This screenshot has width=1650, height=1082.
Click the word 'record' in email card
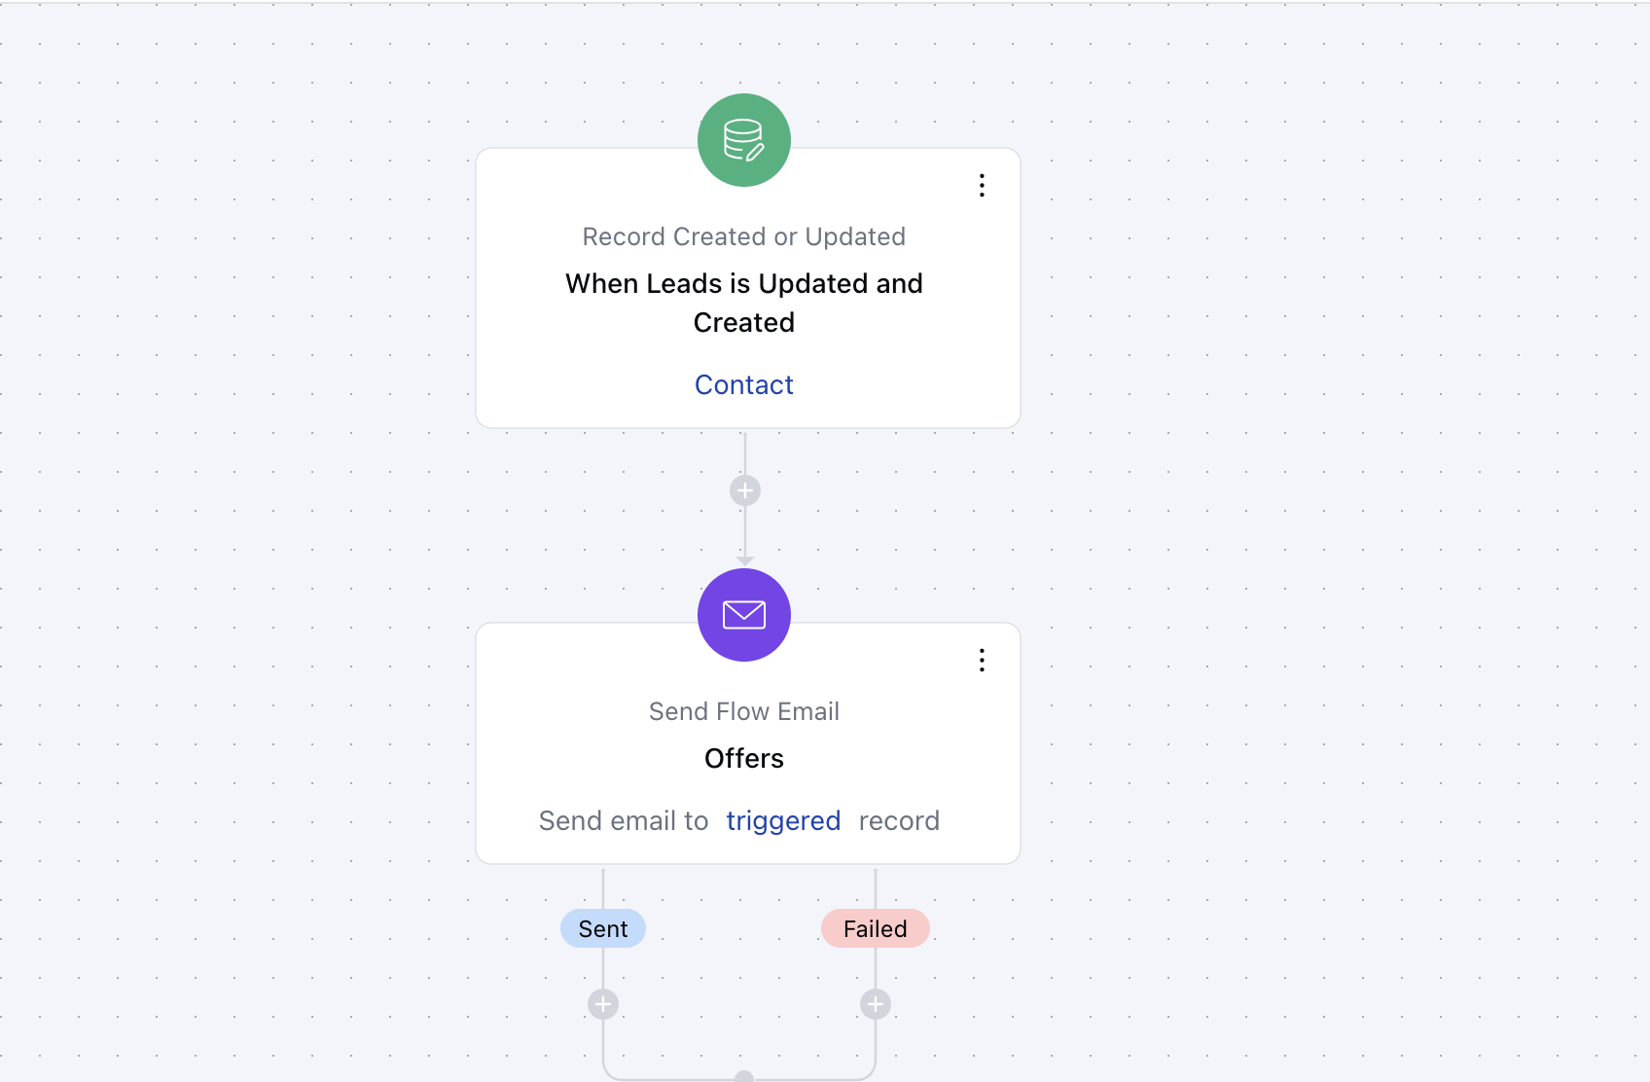click(899, 821)
